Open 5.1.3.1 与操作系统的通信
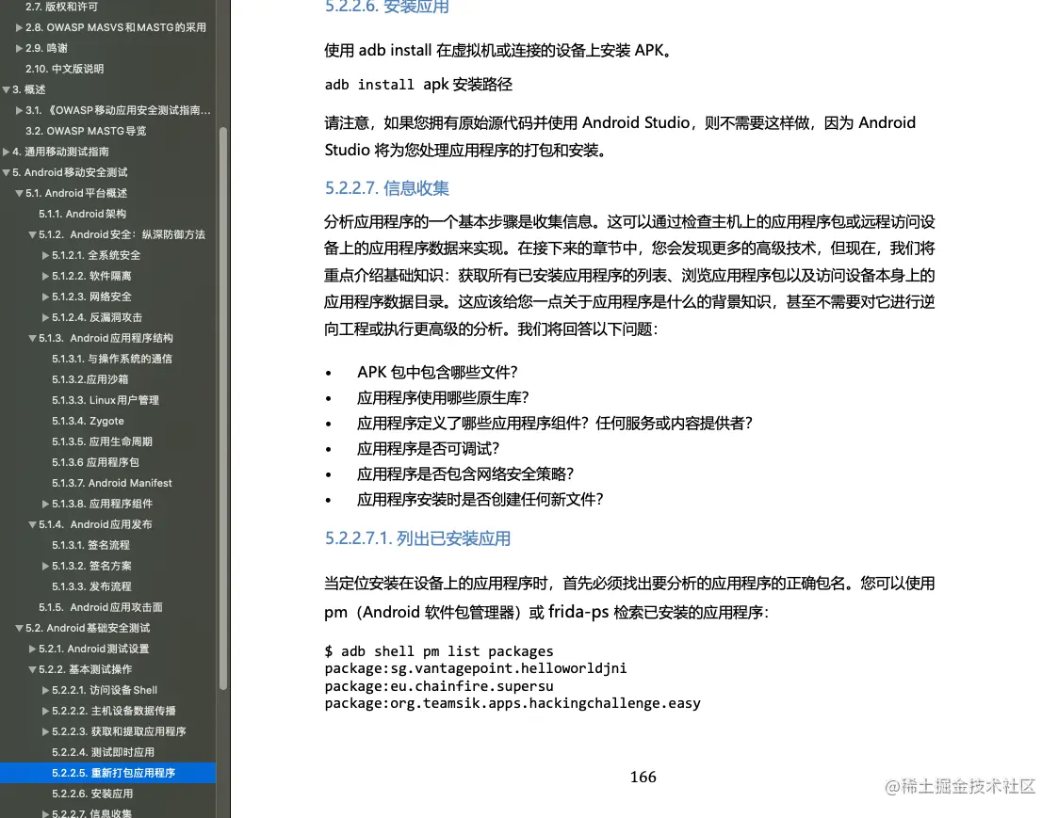Viewport: 1058px width, 818px height. tap(112, 359)
